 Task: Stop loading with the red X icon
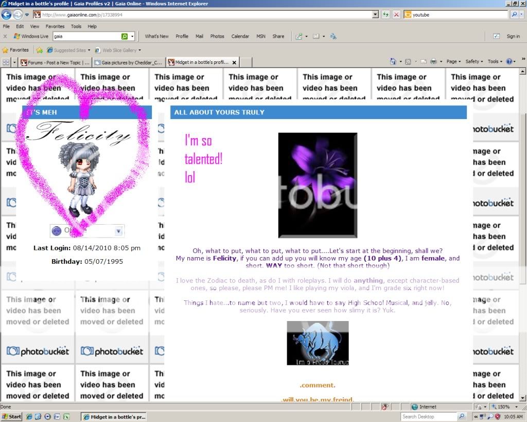[397, 15]
